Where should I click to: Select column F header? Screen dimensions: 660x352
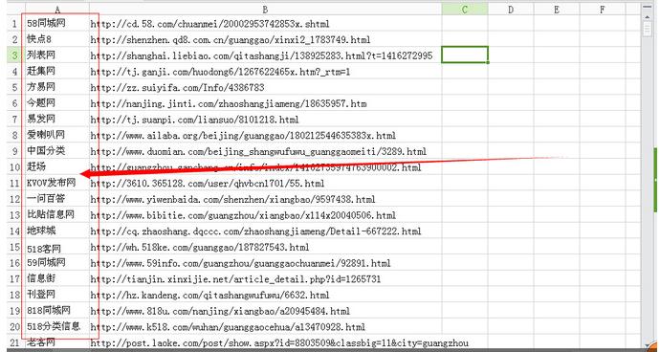(603, 10)
